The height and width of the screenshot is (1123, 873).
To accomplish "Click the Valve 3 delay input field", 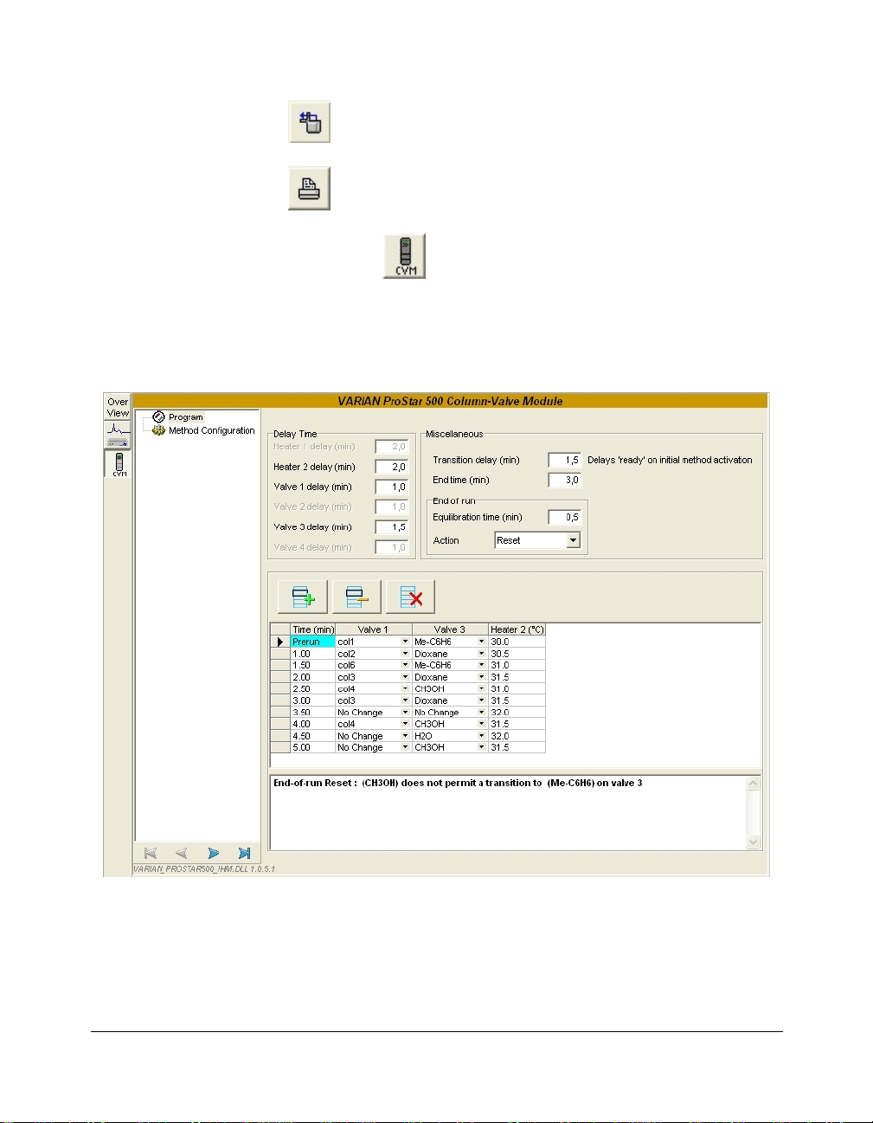I will [392, 526].
